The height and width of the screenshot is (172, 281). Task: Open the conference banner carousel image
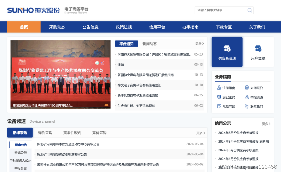click(x=61, y=75)
